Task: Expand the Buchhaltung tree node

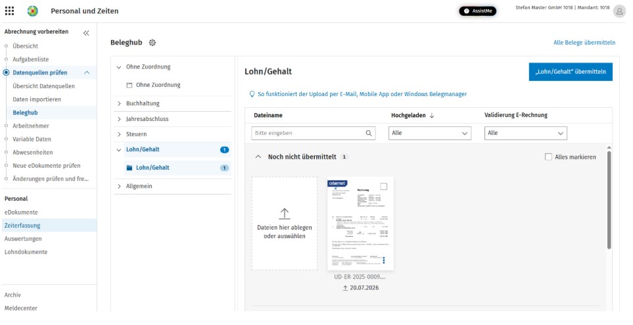Action: [119, 104]
